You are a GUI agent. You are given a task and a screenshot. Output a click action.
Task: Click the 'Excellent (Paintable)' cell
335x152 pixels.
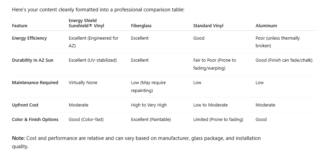[x=151, y=120]
